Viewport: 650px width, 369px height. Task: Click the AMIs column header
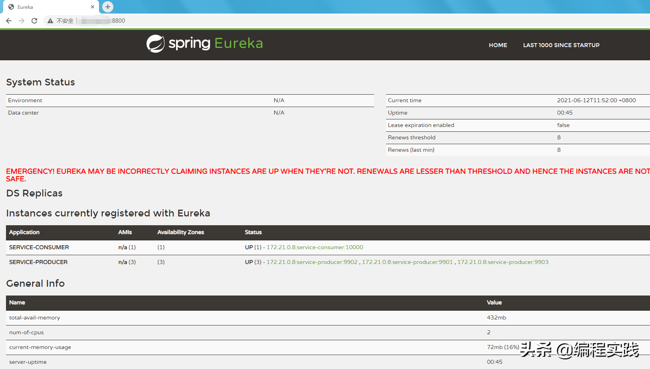125,232
